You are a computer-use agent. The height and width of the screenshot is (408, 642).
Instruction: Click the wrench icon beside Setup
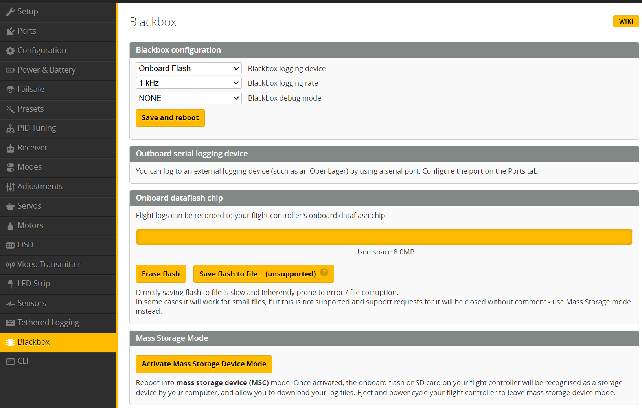[10, 12]
